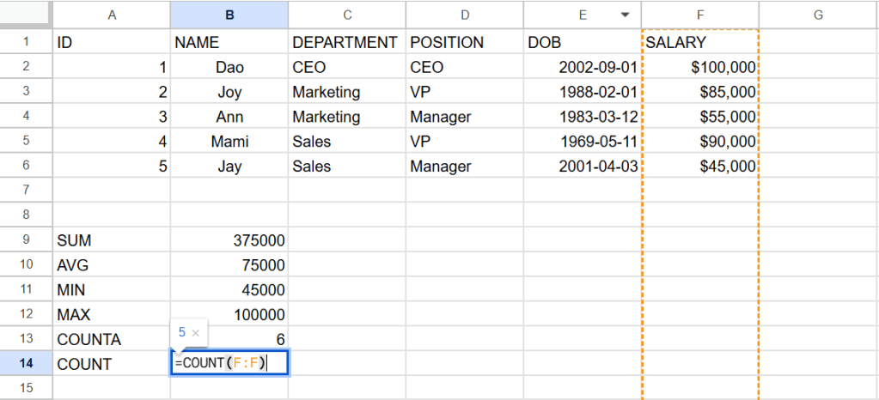Click the MAX value cell 100000
Viewport: 879px width, 400px height.
(x=229, y=315)
